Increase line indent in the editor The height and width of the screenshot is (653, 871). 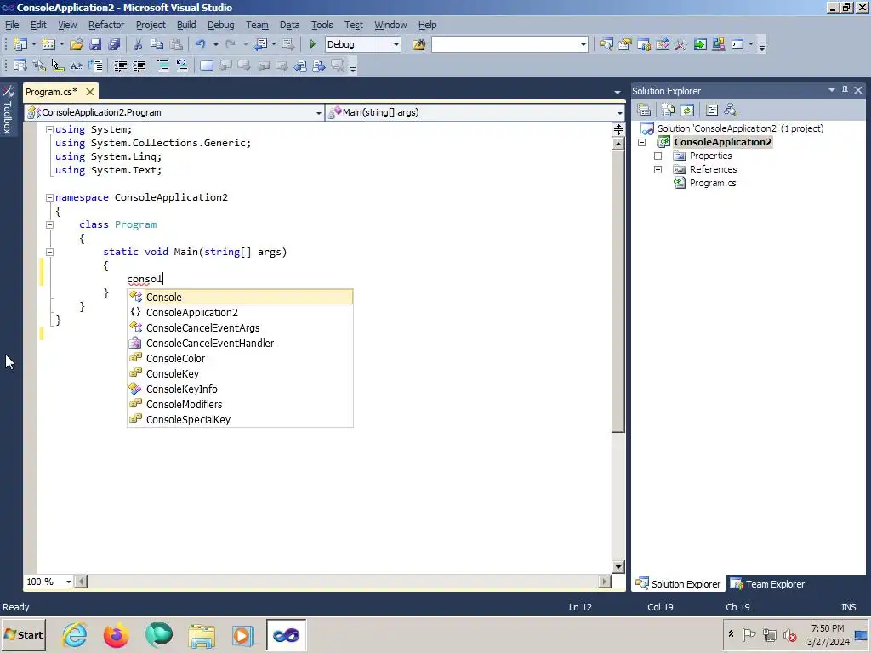(139, 66)
